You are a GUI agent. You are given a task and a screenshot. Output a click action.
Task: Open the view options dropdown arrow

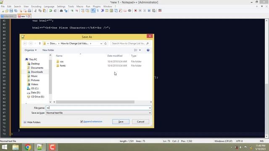[140, 50]
